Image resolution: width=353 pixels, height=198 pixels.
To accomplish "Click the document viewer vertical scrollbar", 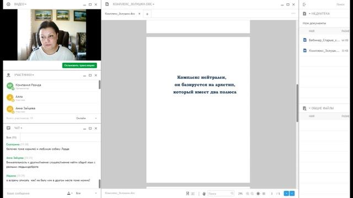I will [x=297, y=103].
